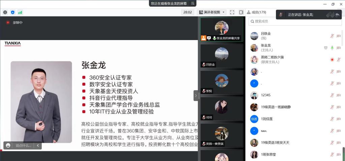The height and width of the screenshot is (161, 345).
Task: Toggle microphone for 吕铁金 in member list
Action: pos(332,36)
